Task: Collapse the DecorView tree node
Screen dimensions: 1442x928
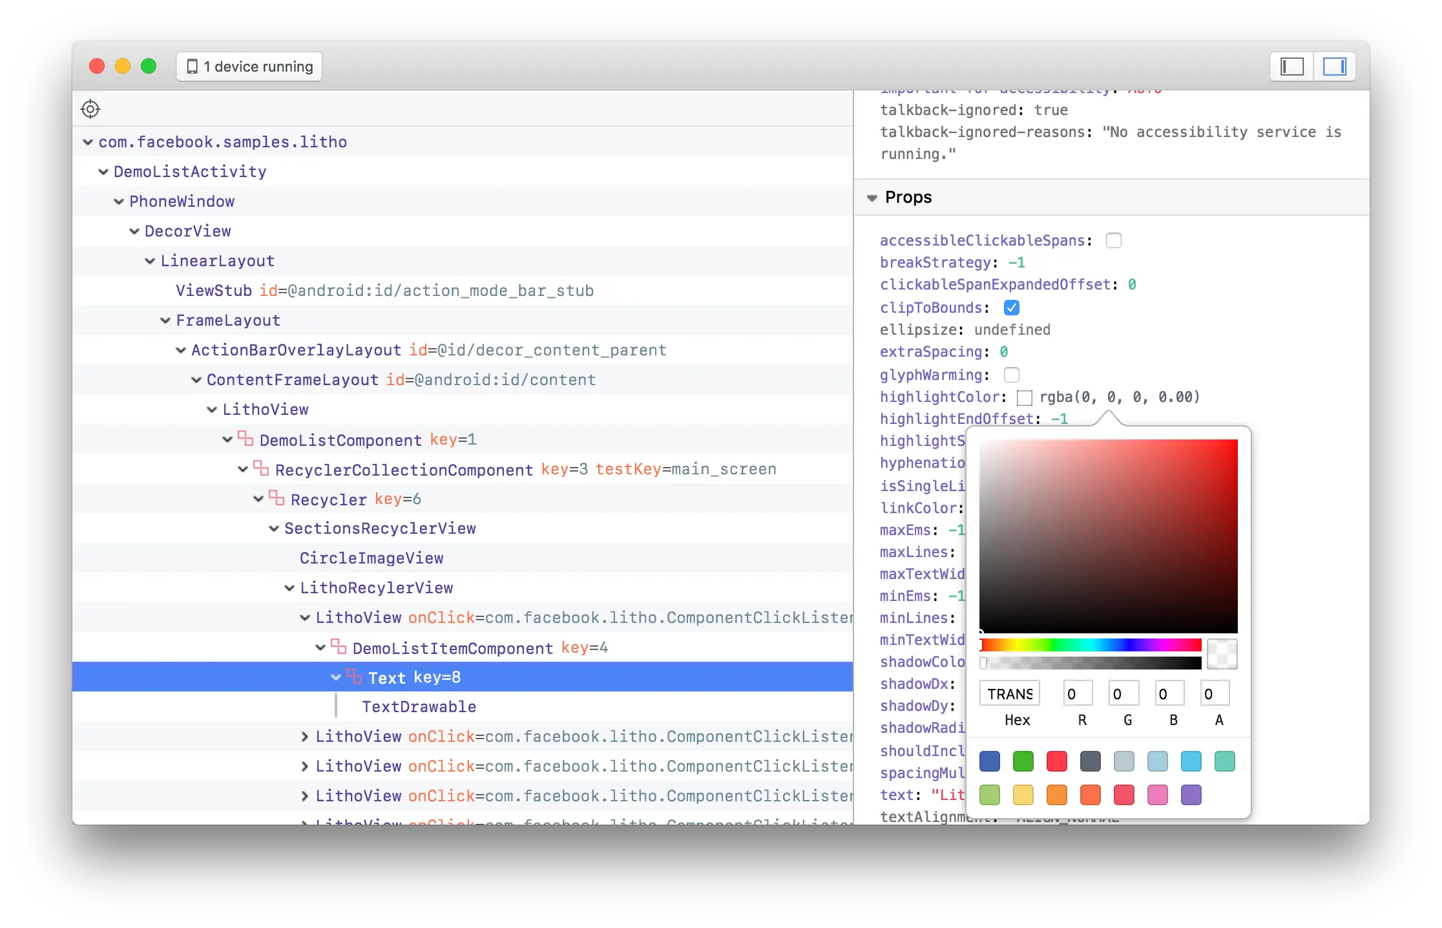Action: pos(134,231)
